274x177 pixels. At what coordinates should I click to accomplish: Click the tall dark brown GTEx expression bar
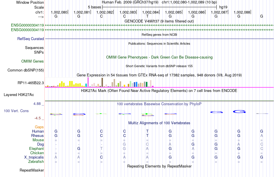coord(102,82)
